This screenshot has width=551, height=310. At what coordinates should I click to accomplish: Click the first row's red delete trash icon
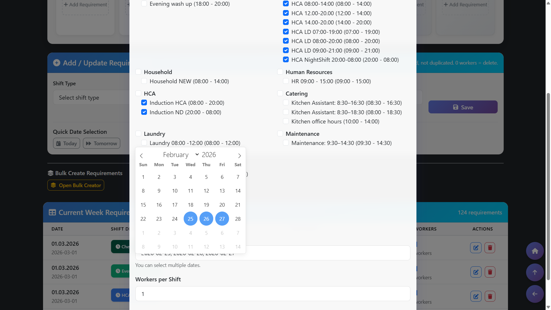coord(490,248)
